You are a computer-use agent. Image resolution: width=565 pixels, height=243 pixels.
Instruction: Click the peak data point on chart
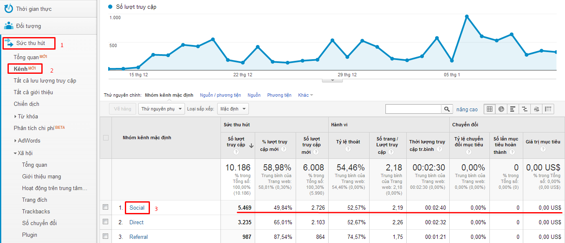(466, 17)
